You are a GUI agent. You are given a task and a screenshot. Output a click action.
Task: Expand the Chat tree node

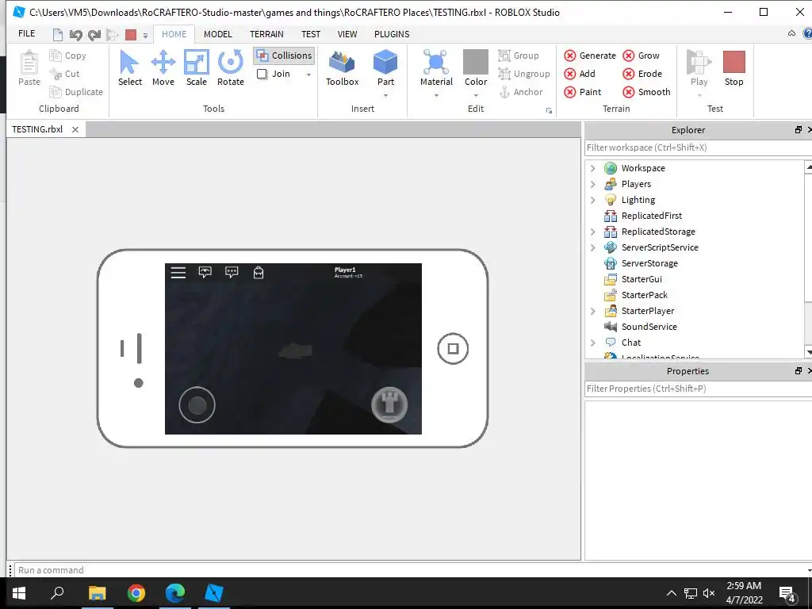click(593, 343)
